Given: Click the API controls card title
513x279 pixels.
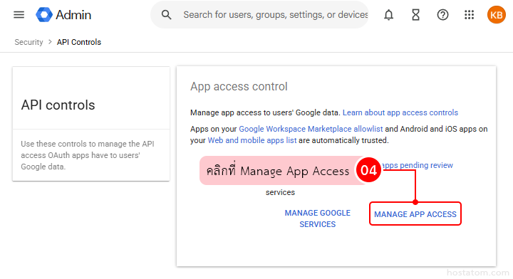Looking at the screenshot, I should click(58, 105).
